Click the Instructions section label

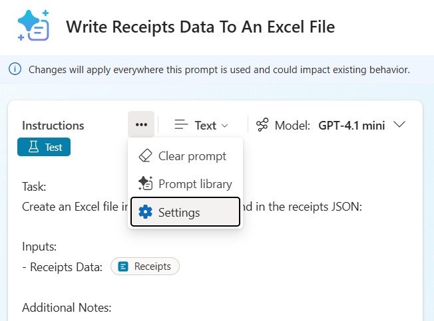click(53, 125)
